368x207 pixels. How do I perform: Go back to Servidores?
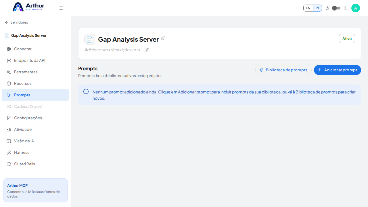[16, 22]
